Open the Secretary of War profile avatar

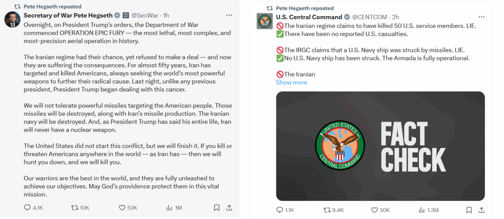click(x=13, y=20)
